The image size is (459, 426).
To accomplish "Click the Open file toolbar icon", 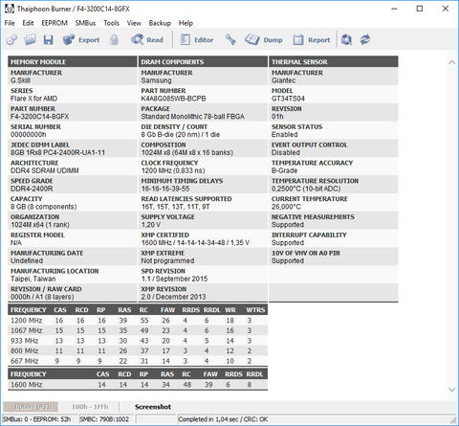I will [30, 39].
